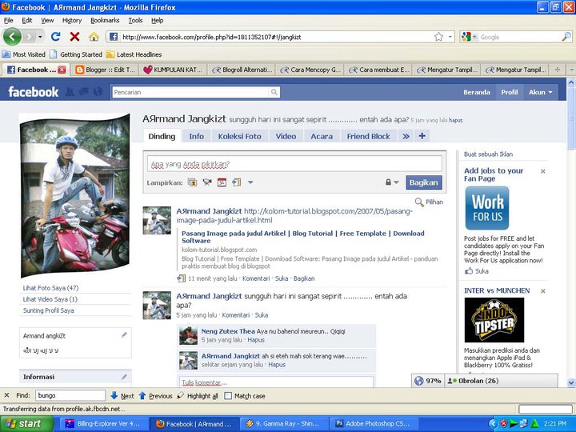Click the Bagikan share button

point(424,182)
